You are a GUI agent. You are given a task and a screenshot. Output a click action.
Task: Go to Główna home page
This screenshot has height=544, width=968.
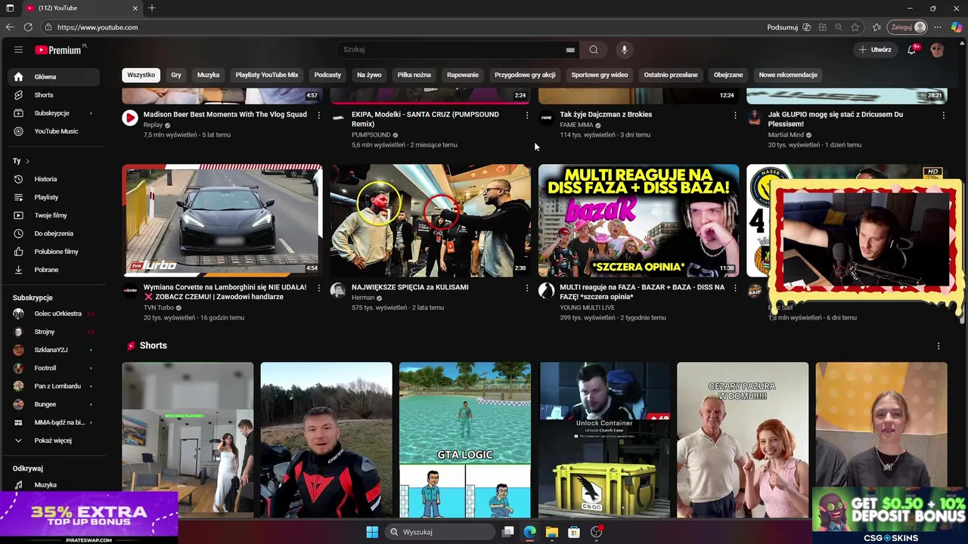pyautogui.click(x=54, y=77)
